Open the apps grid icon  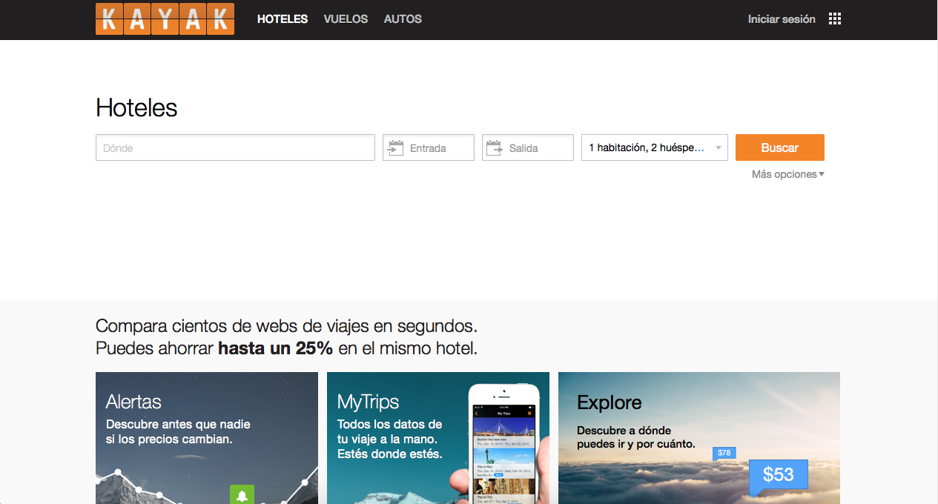pyautogui.click(x=835, y=19)
